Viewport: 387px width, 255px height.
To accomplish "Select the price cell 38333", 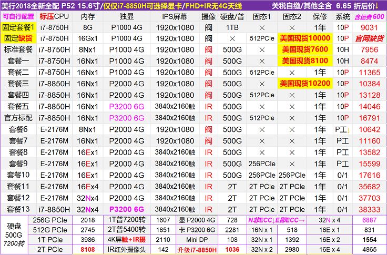I will coord(369,209).
